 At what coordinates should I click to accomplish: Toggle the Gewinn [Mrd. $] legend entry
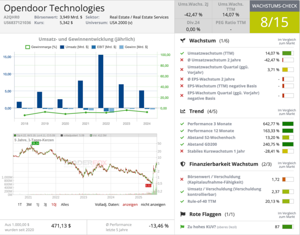pos(134,47)
